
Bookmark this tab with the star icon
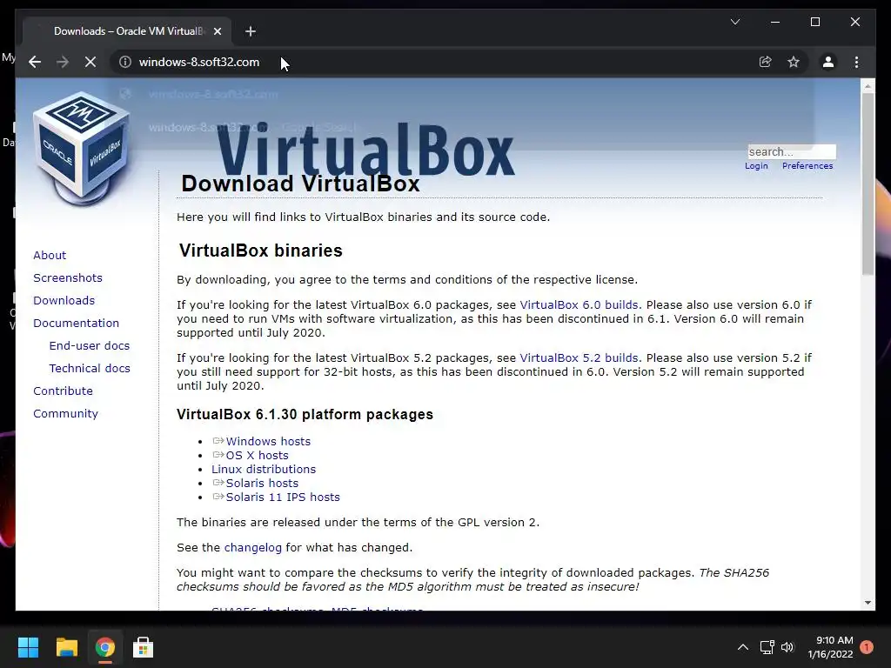click(794, 62)
